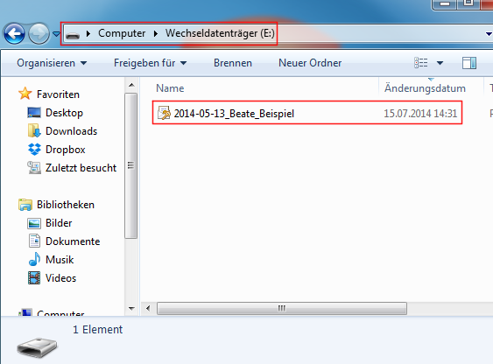Open recent pages dropdown beside Forward
Viewport: 493px width, 364px height.
56,33
